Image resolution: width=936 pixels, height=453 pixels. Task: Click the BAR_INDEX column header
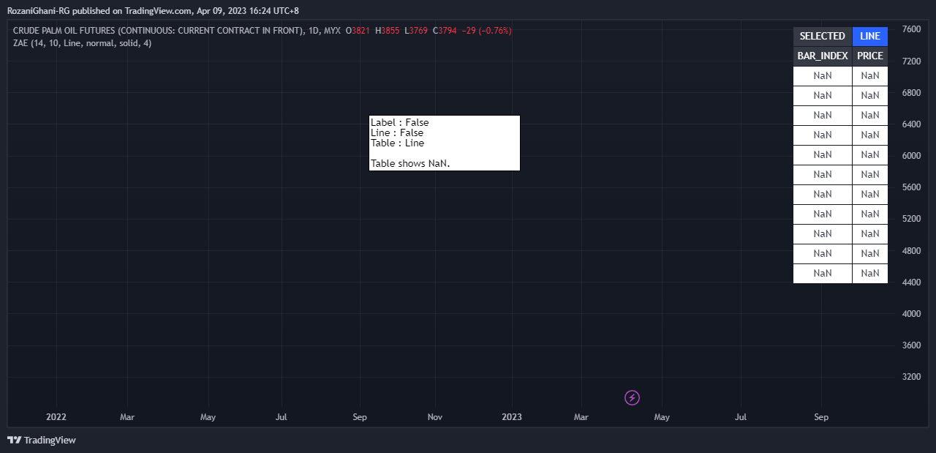click(823, 56)
